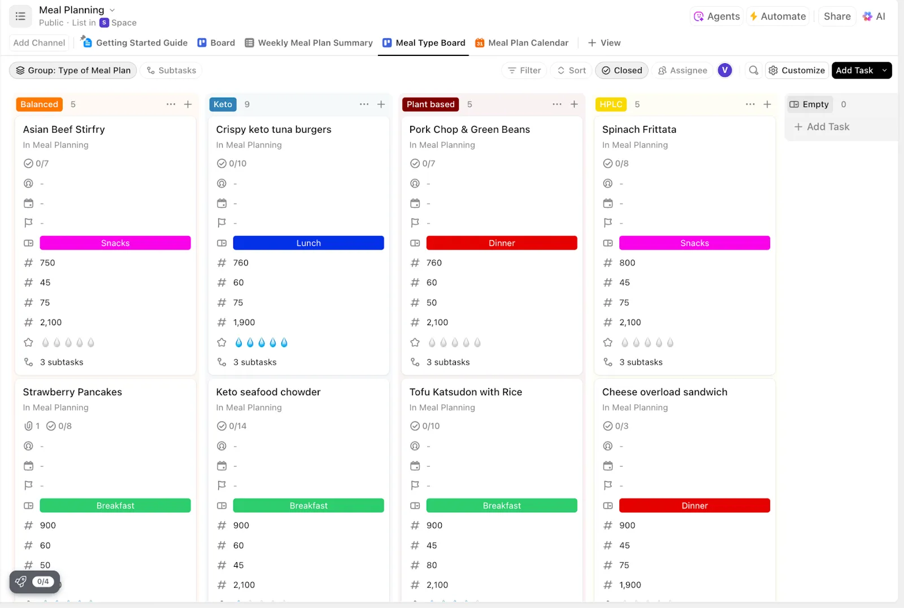Set priority flag on Asian Beef Stirfry card

28,223
